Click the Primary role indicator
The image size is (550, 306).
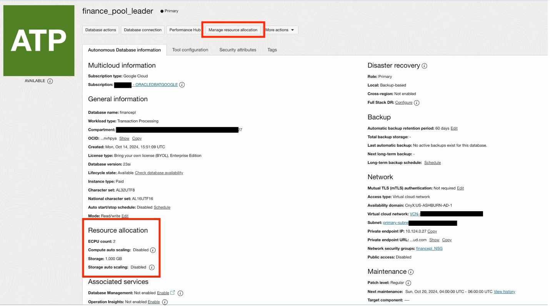pos(169,11)
